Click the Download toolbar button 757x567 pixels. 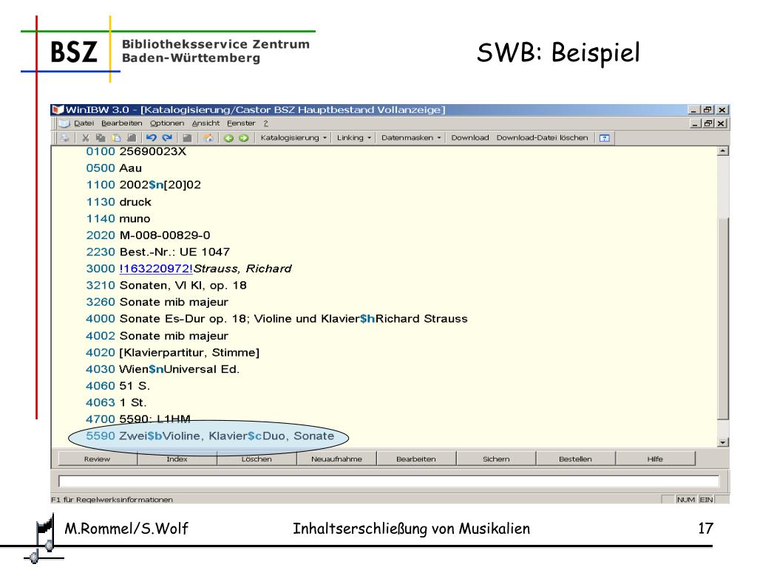(469, 138)
